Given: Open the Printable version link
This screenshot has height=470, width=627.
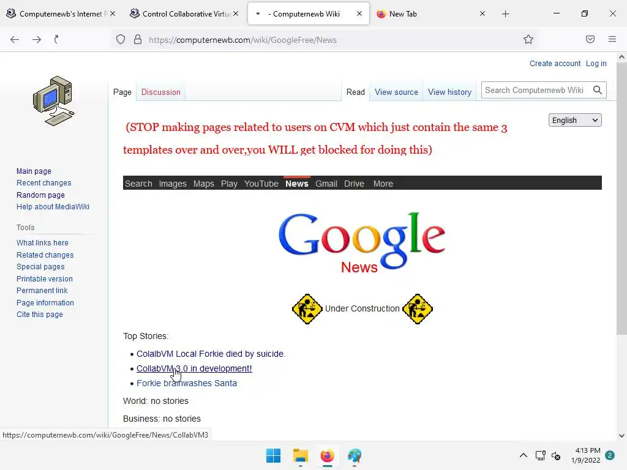Looking at the screenshot, I should [44, 278].
